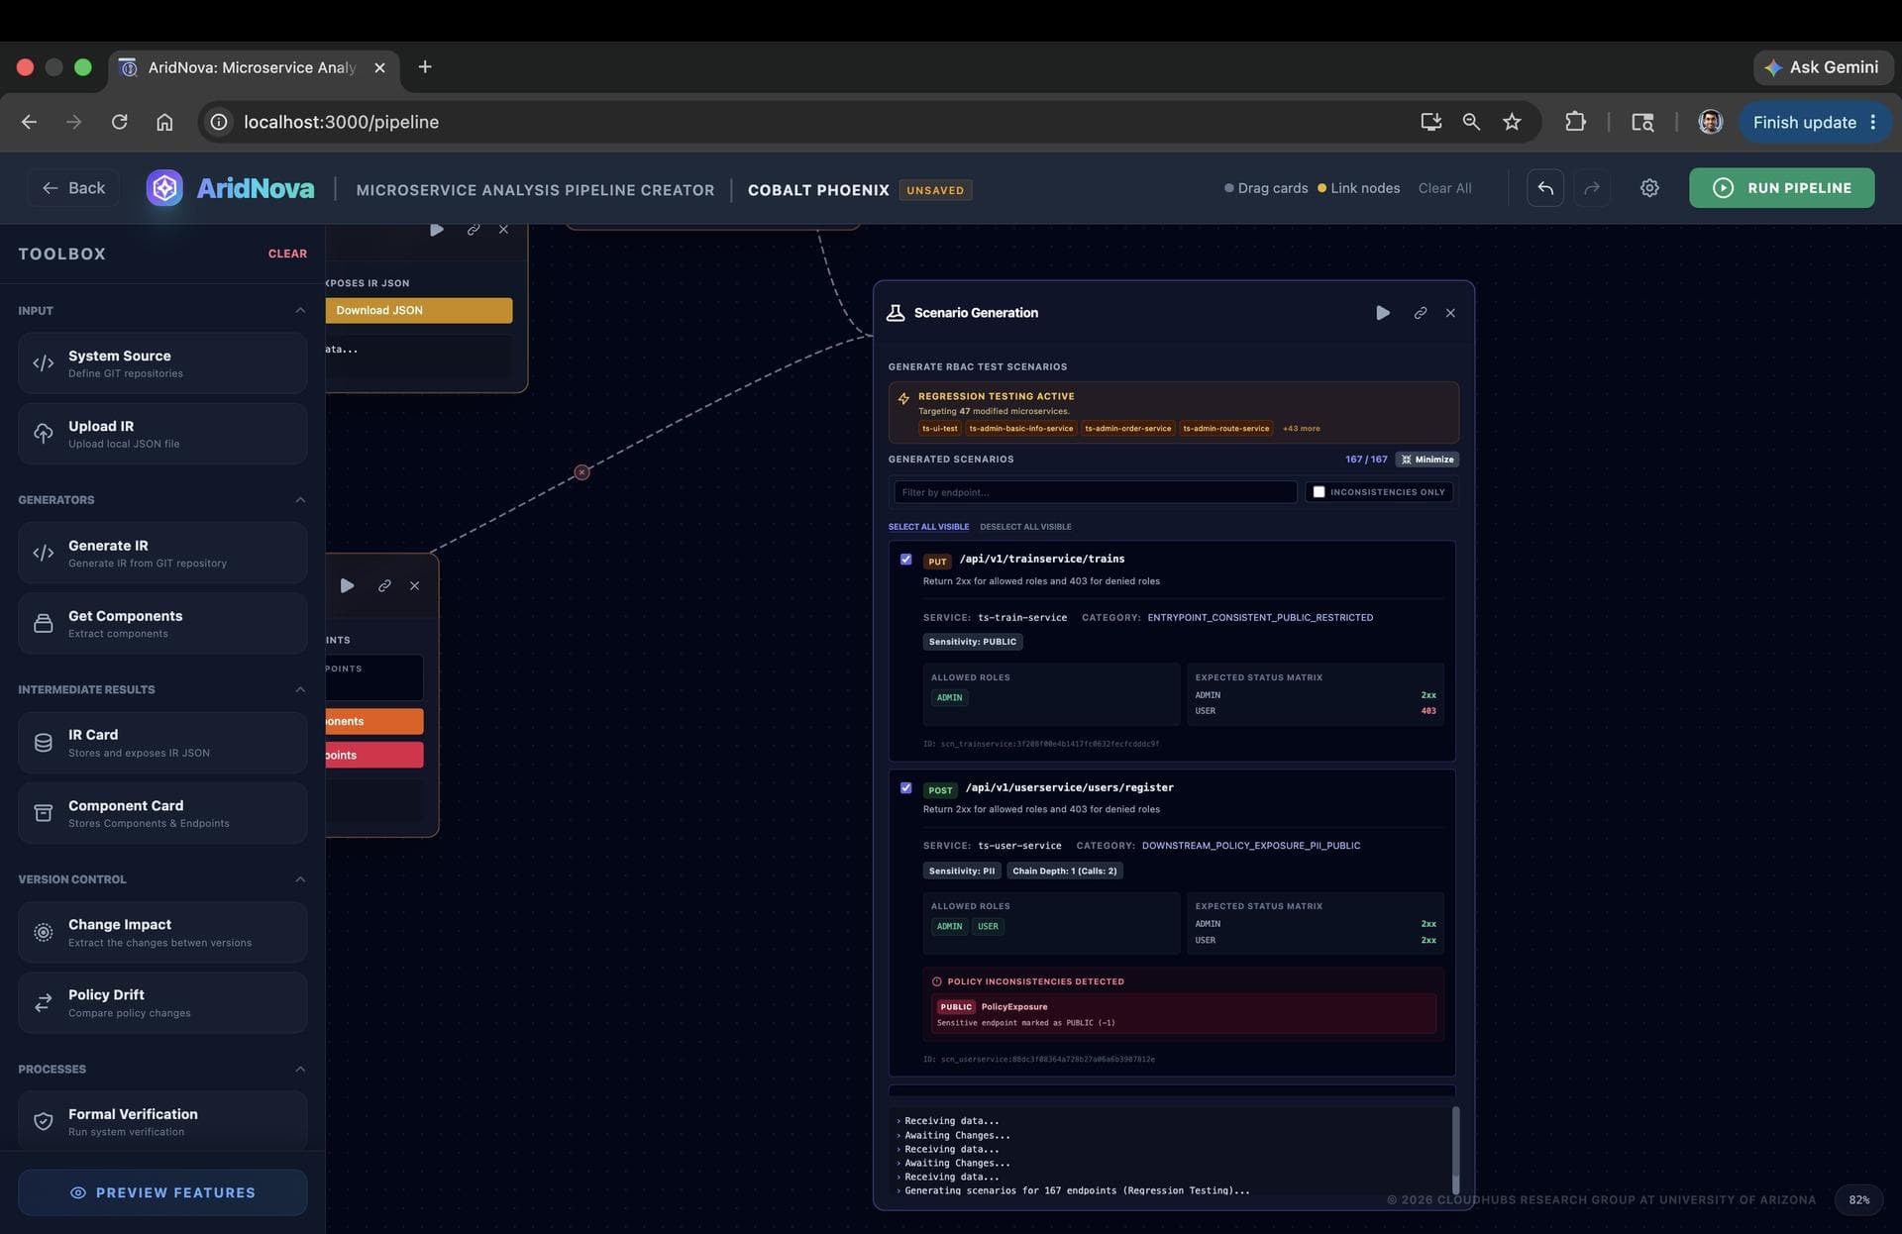The height and width of the screenshot is (1234, 1902).
Task: Close the endpoints card
Action: 414,585
